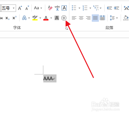The height and width of the screenshot is (115, 129).
Task: Expand the line spacing dropdown arrow
Action: (117, 18)
